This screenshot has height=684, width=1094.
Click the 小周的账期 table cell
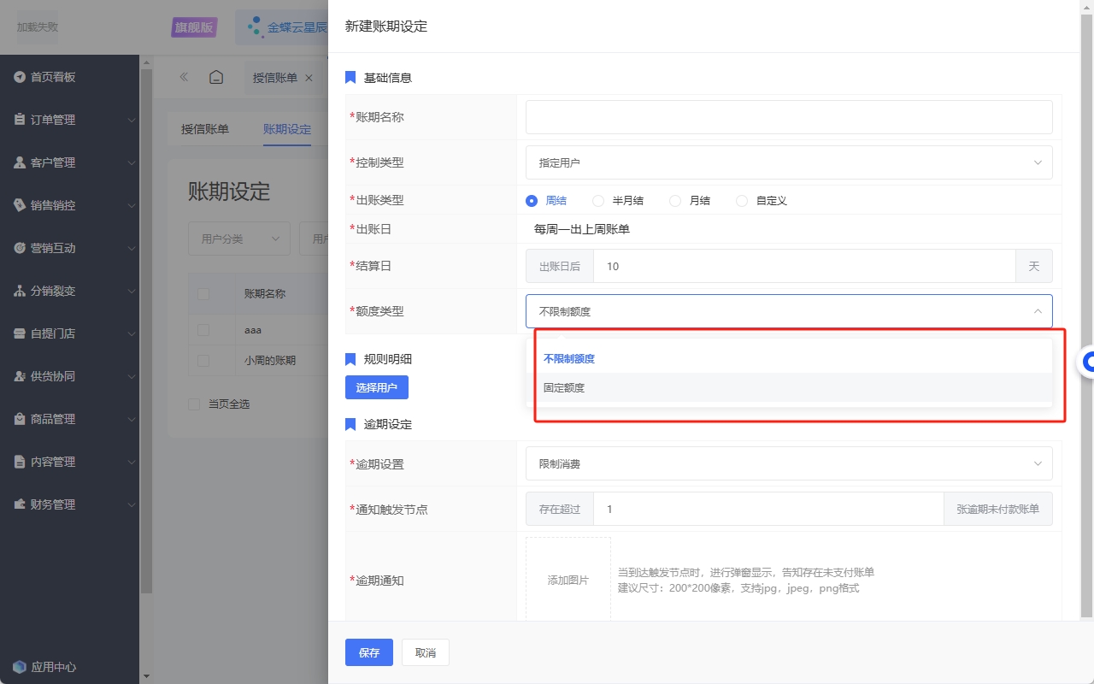270,361
